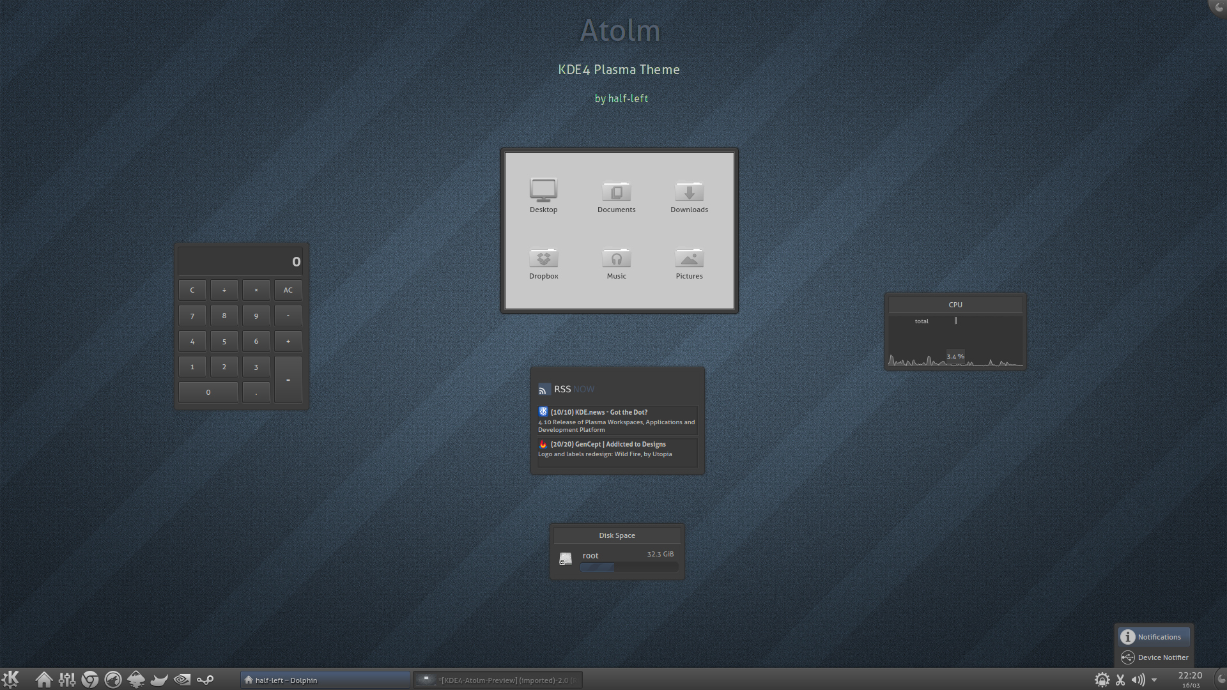
Task: Click the RSS feed icon
Action: [544, 389]
